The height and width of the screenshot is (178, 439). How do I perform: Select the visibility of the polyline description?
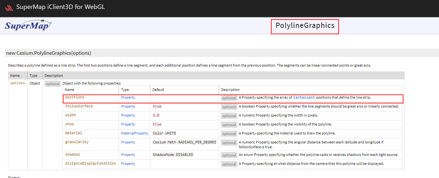pyautogui.click(x=285, y=124)
